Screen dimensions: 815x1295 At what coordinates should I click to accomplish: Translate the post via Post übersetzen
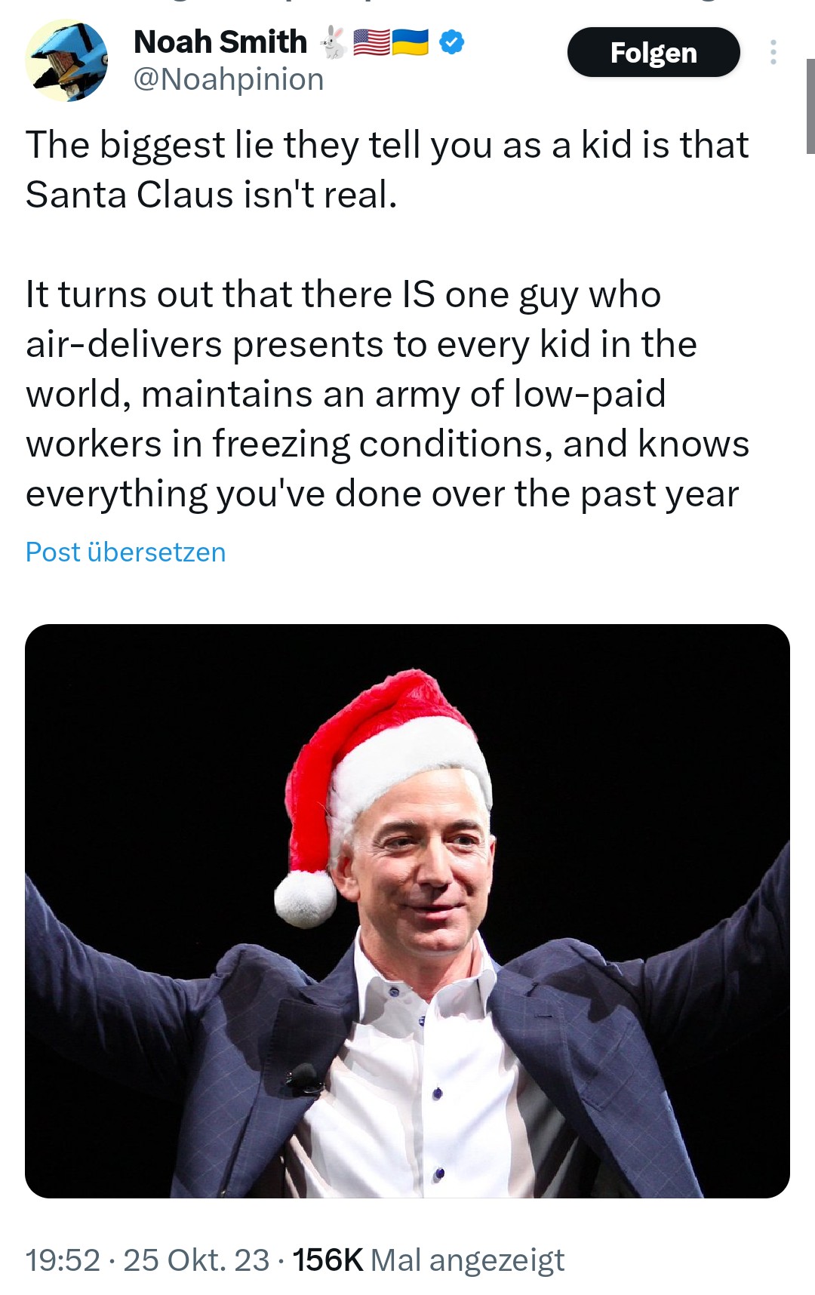[x=125, y=552]
